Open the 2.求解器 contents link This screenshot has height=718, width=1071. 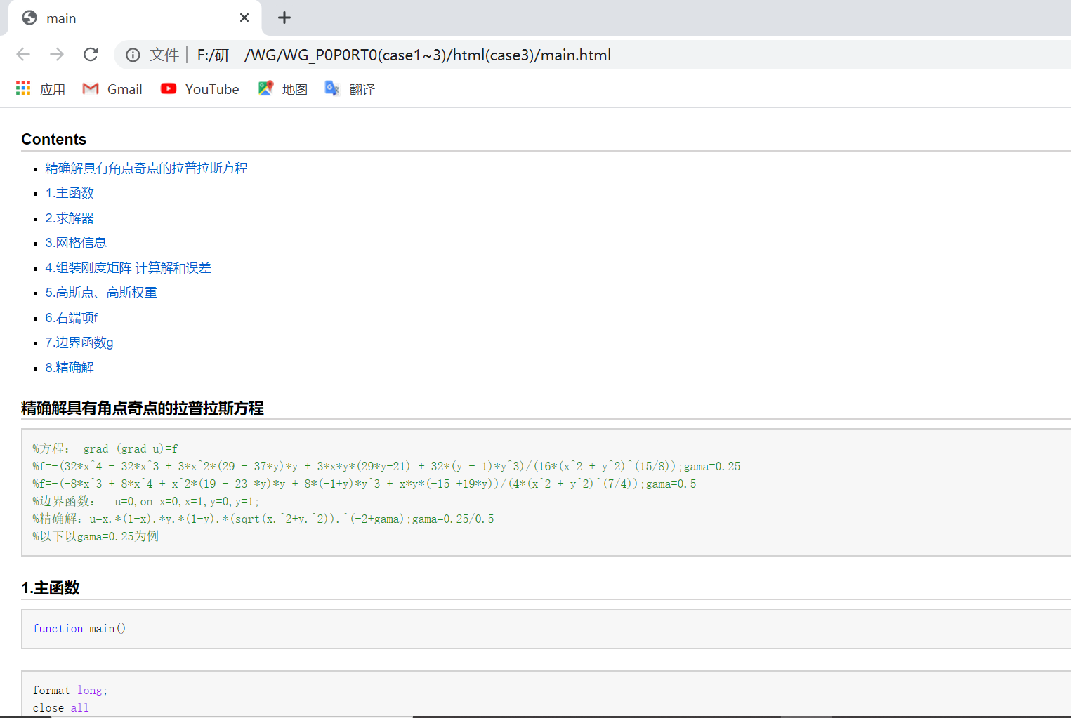70,218
